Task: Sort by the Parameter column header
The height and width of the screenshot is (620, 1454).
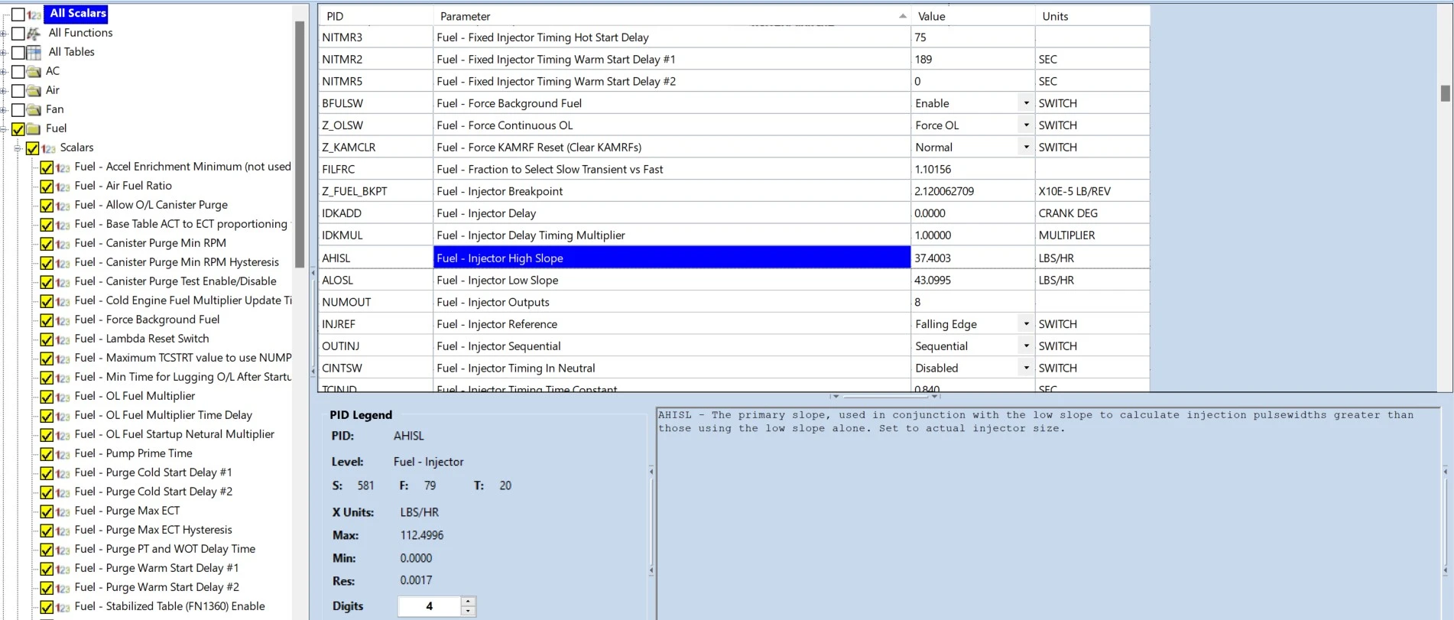Action: pyautogui.click(x=672, y=16)
